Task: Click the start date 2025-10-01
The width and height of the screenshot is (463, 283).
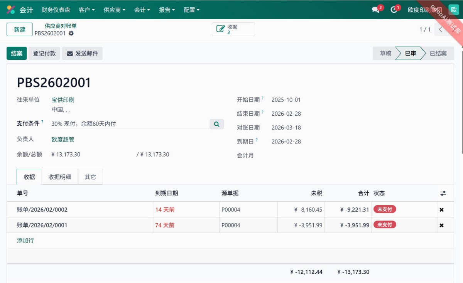Action: tap(286, 100)
